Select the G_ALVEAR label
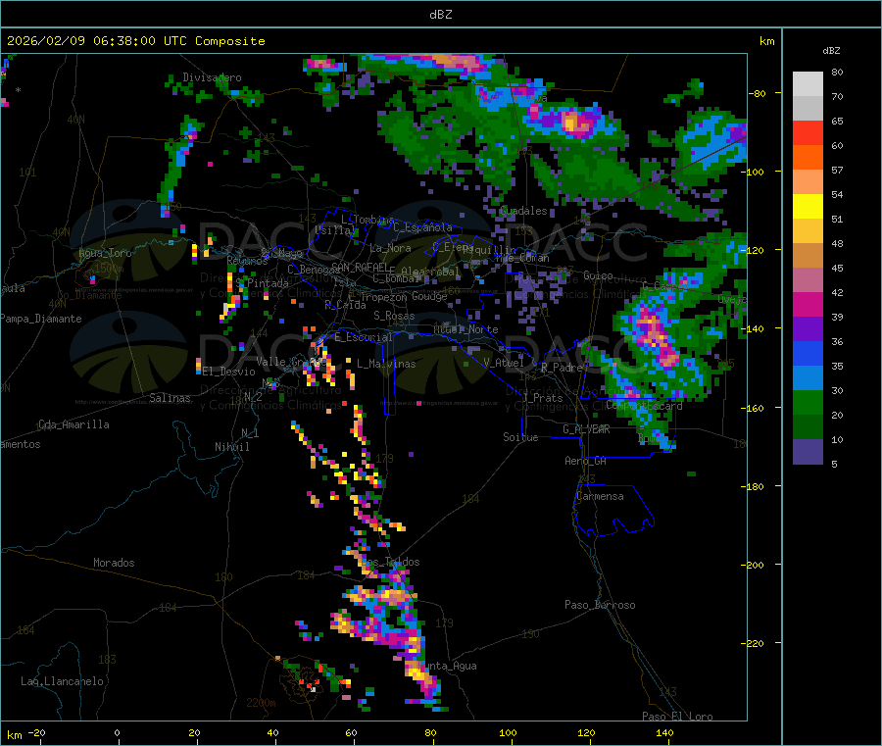 (586, 429)
